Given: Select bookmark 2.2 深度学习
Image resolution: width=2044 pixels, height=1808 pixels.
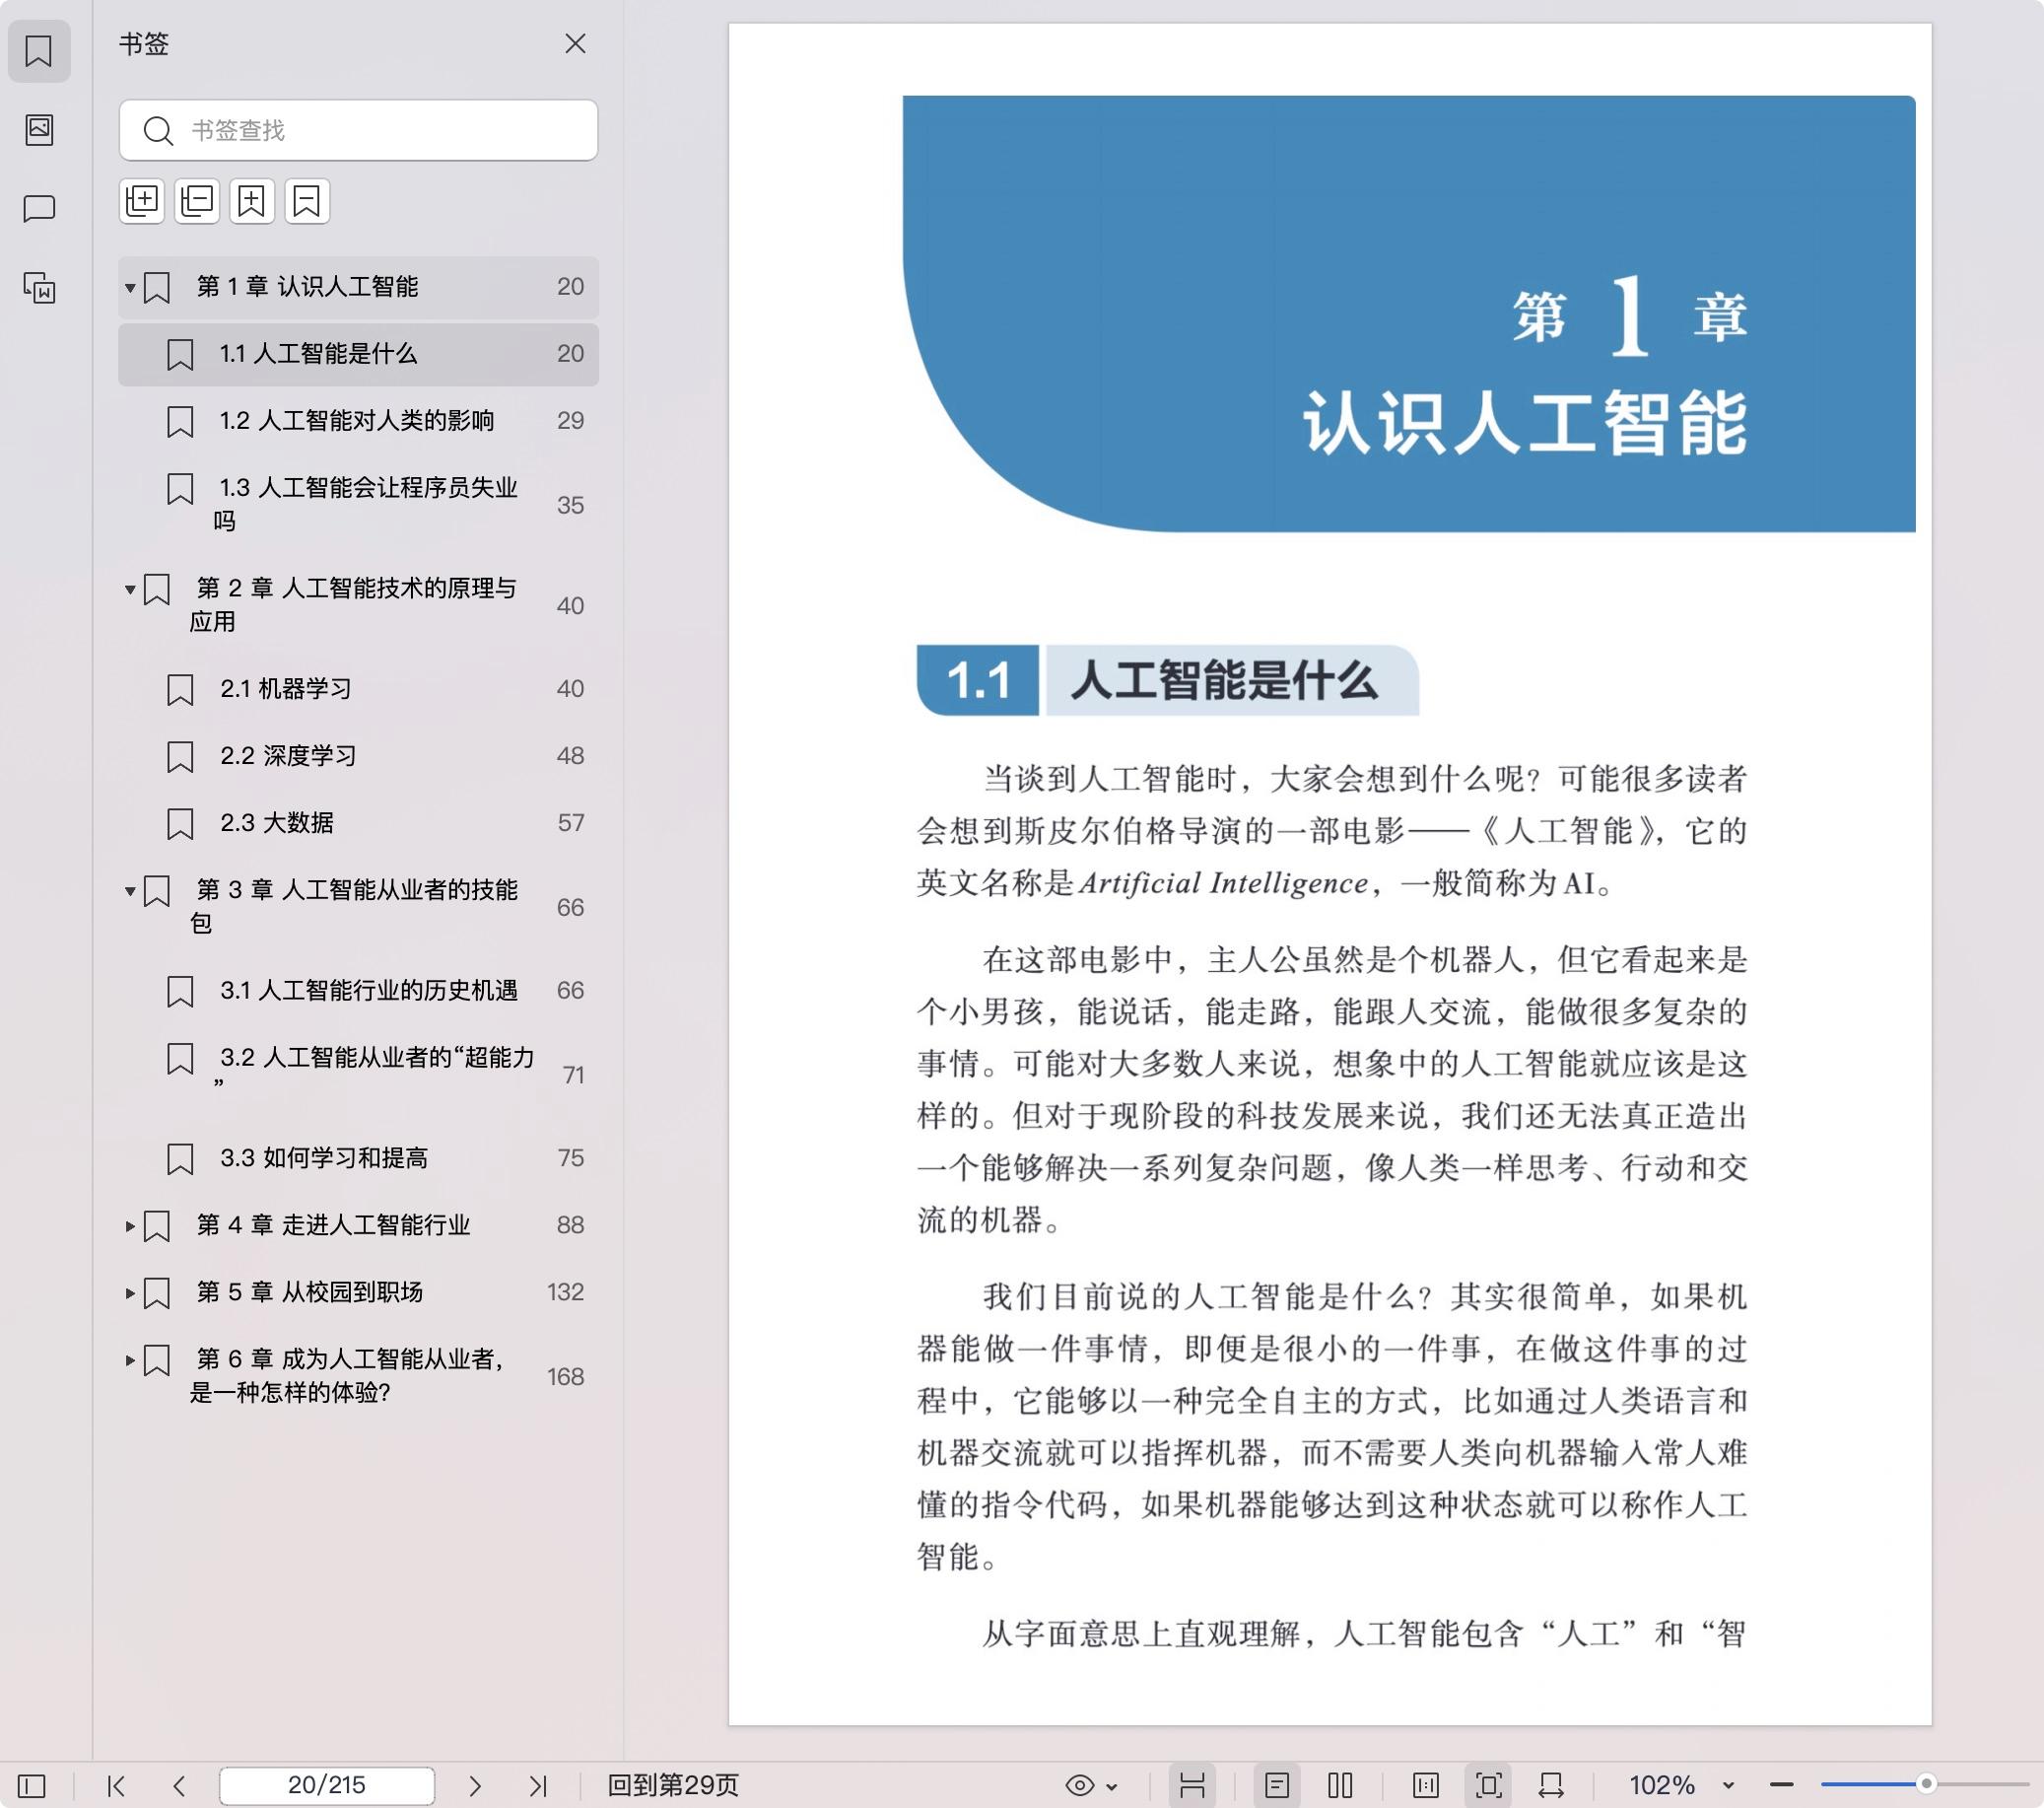Looking at the screenshot, I should pos(358,756).
